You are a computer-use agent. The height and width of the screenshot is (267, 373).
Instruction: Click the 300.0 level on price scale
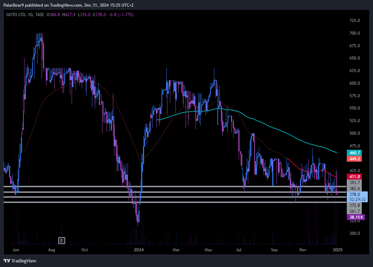355,233
